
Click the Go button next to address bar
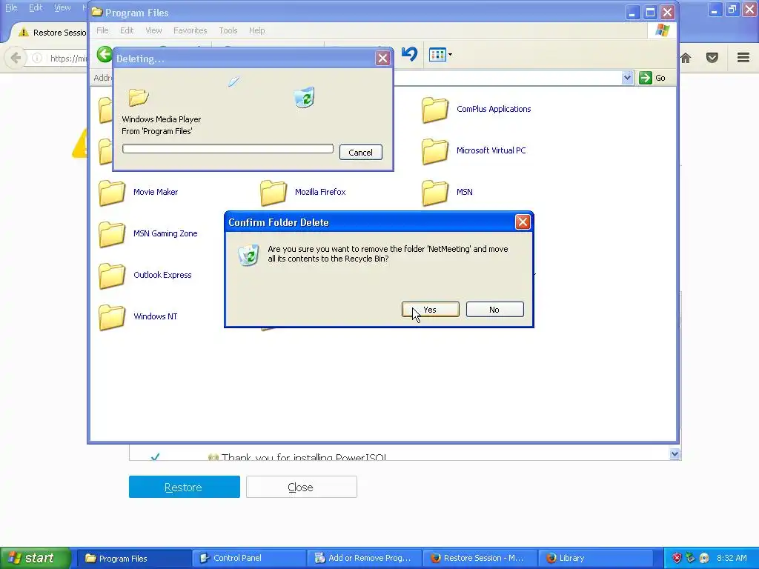tap(652, 78)
